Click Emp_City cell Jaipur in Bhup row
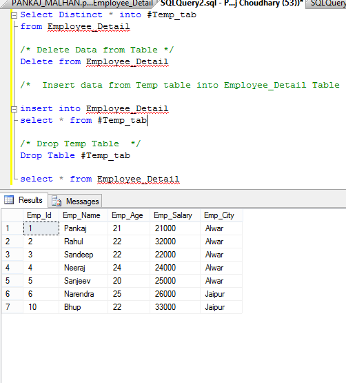The image size is (346, 383). (x=221, y=307)
